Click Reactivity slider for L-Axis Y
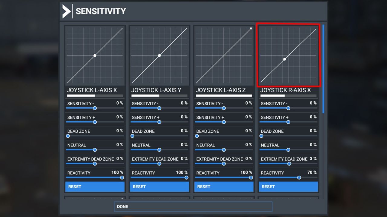387x217 pixels. coord(159,178)
